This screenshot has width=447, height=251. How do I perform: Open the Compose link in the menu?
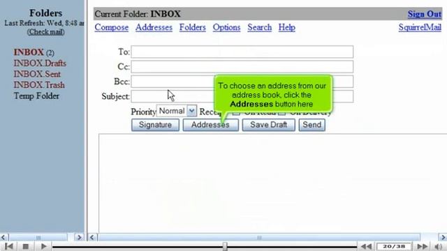click(112, 27)
